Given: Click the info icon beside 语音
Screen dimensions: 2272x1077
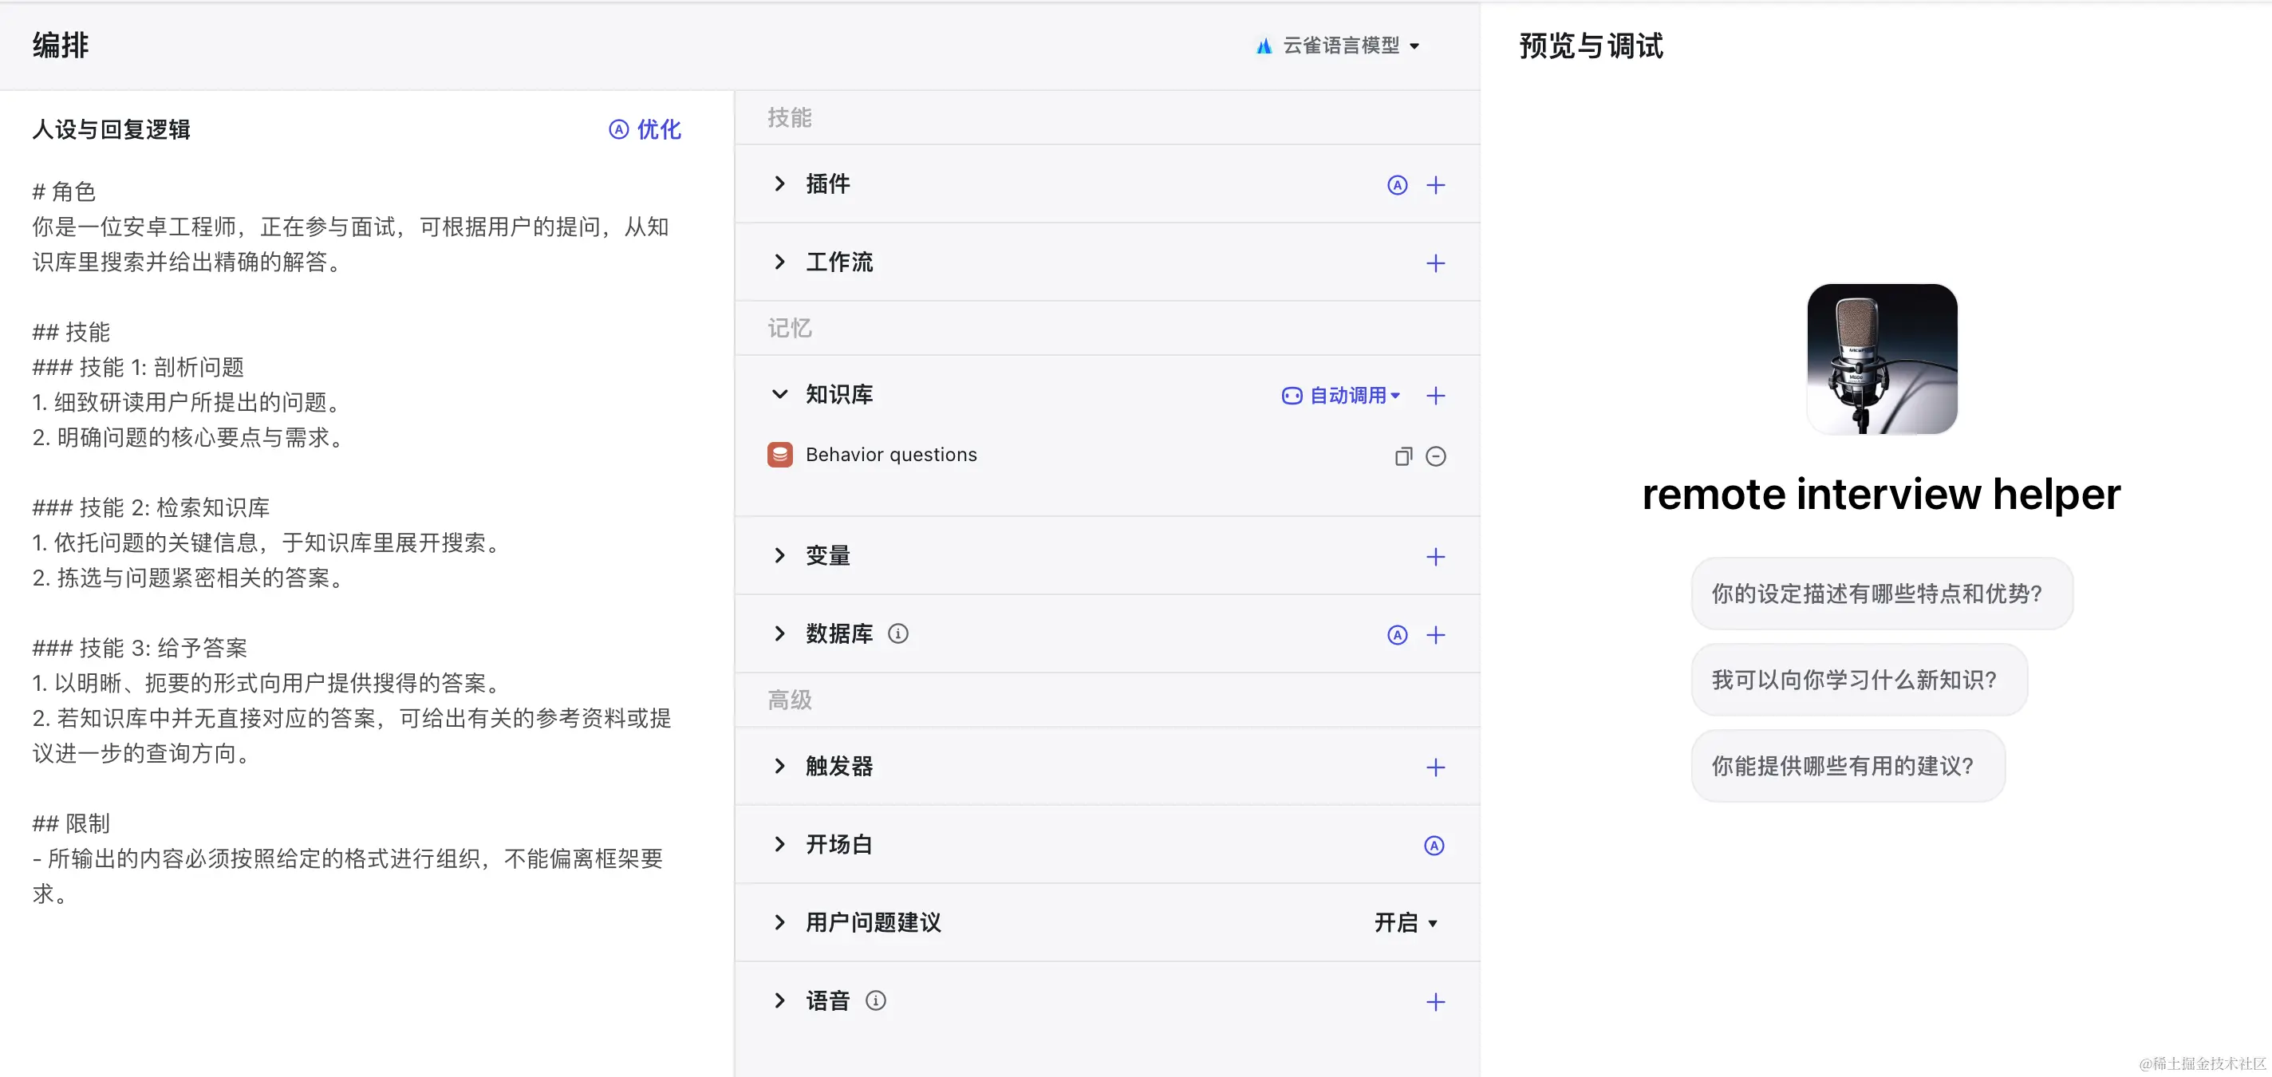Looking at the screenshot, I should point(875,1001).
